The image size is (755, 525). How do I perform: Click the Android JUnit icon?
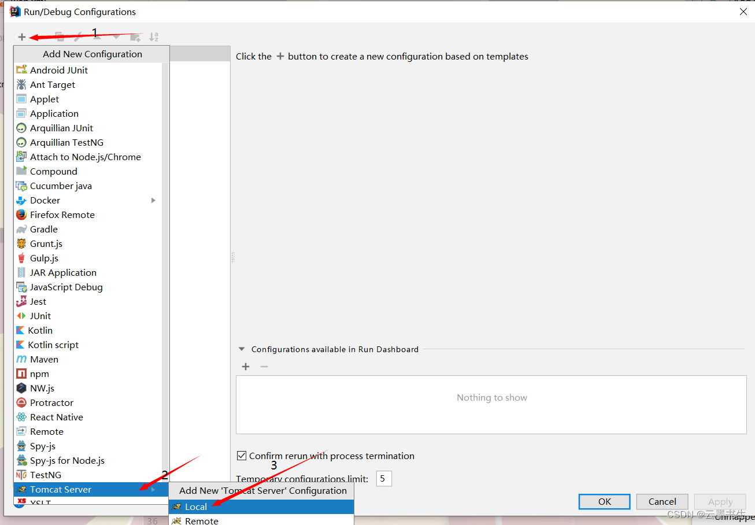tap(21, 70)
